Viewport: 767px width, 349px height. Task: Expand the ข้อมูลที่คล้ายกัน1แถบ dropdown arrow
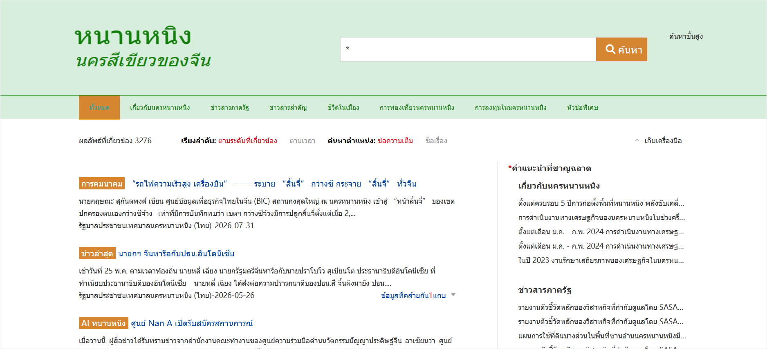[453, 295]
